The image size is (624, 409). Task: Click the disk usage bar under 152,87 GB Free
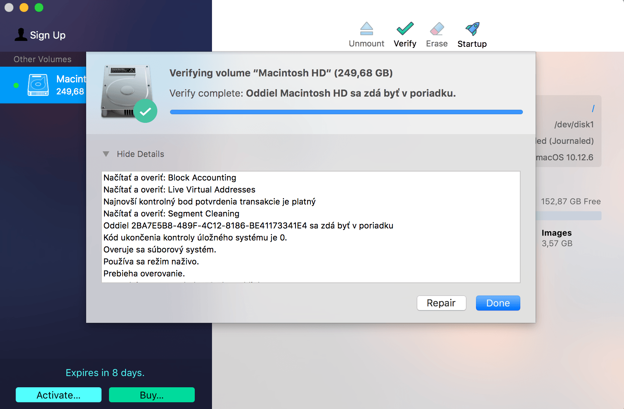coord(569,216)
